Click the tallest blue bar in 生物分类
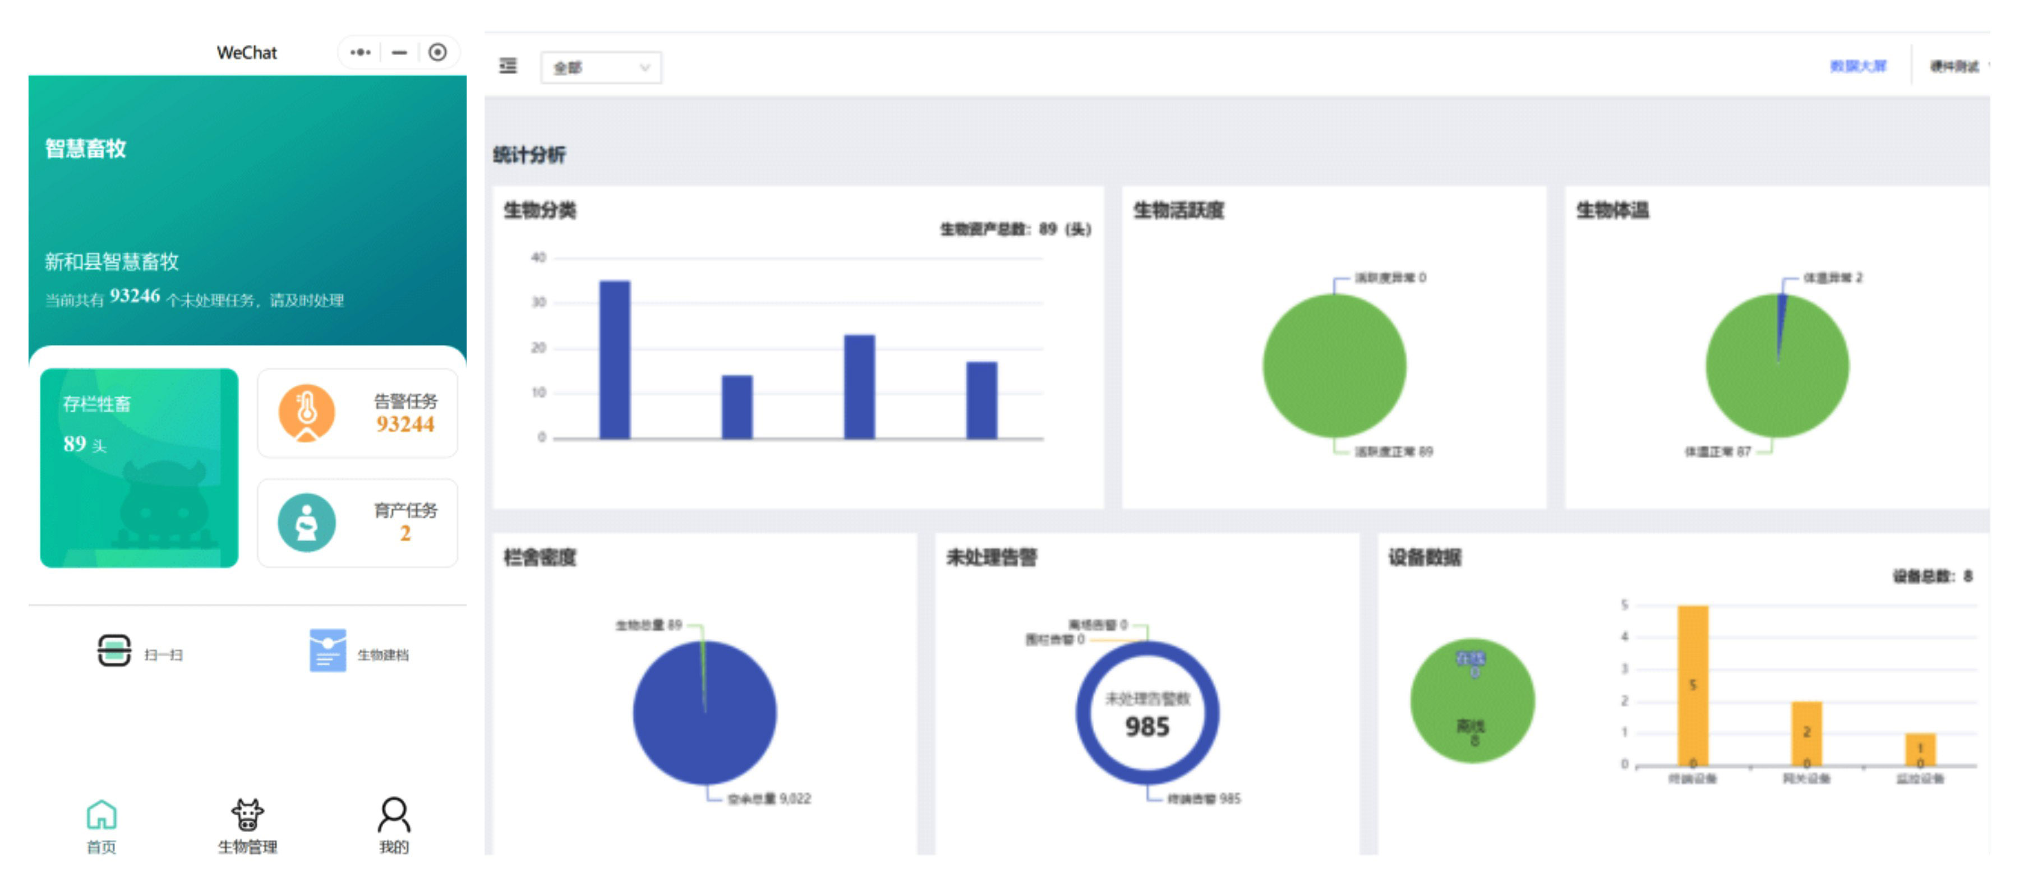2019x886 pixels. click(x=615, y=359)
